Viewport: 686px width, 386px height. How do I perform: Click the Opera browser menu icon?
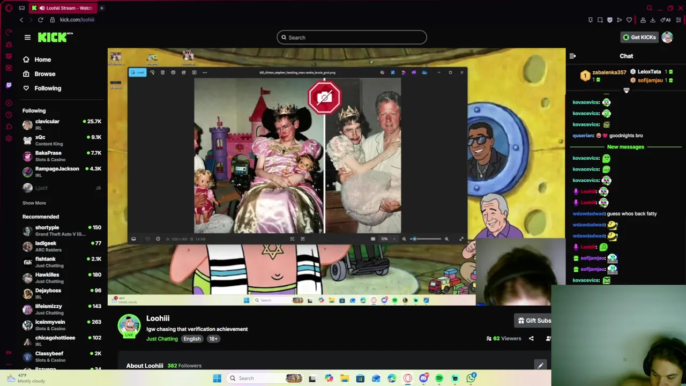pyautogui.click(x=9, y=8)
